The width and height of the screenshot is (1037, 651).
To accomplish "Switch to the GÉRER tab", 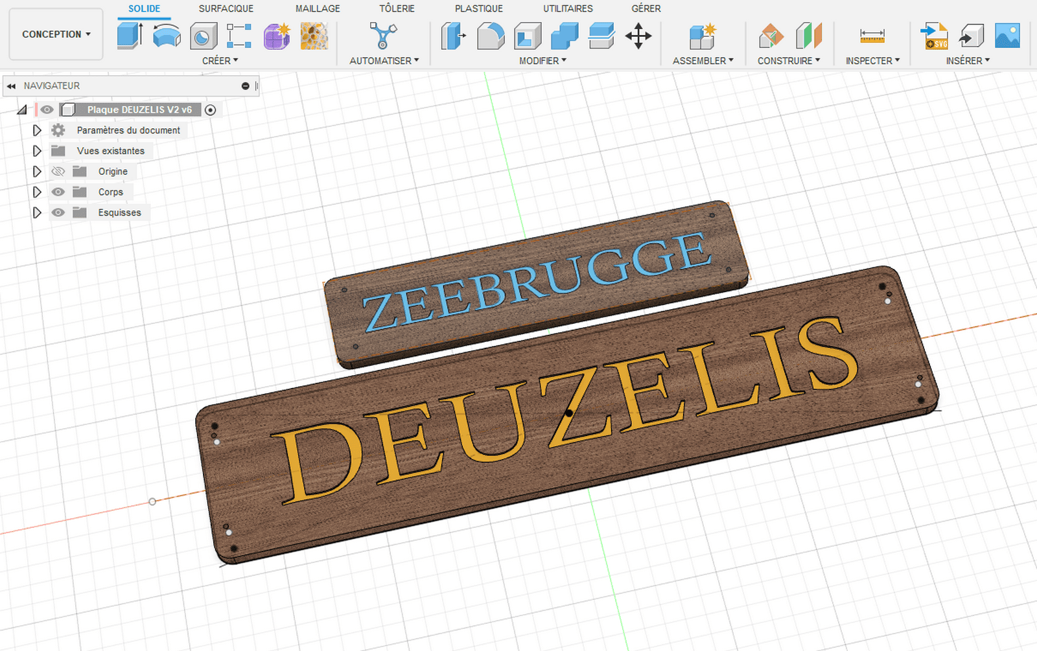I will pos(646,8).
